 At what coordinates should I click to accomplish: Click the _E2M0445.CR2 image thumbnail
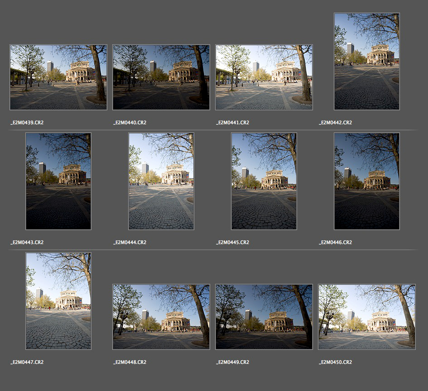[x=264, y=181]
